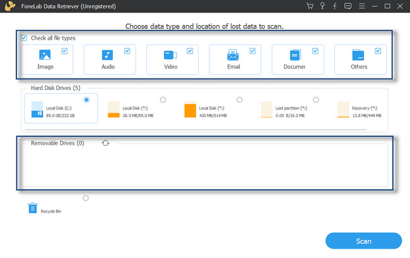Select the Recycle Bin radio button
This screenshot has height=258, width=410.
86,198
